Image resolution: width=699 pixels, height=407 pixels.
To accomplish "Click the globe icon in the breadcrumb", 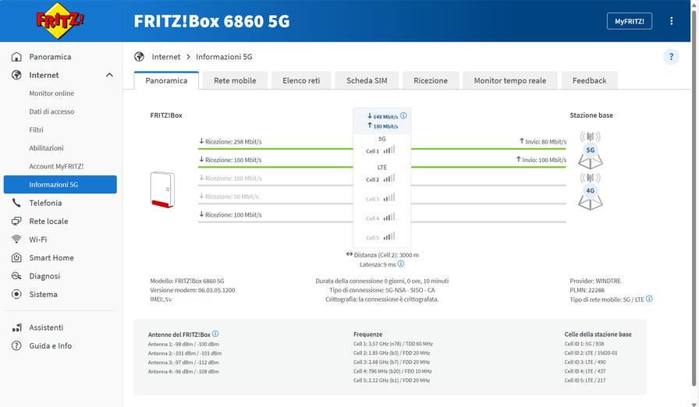I will point(139,57).
